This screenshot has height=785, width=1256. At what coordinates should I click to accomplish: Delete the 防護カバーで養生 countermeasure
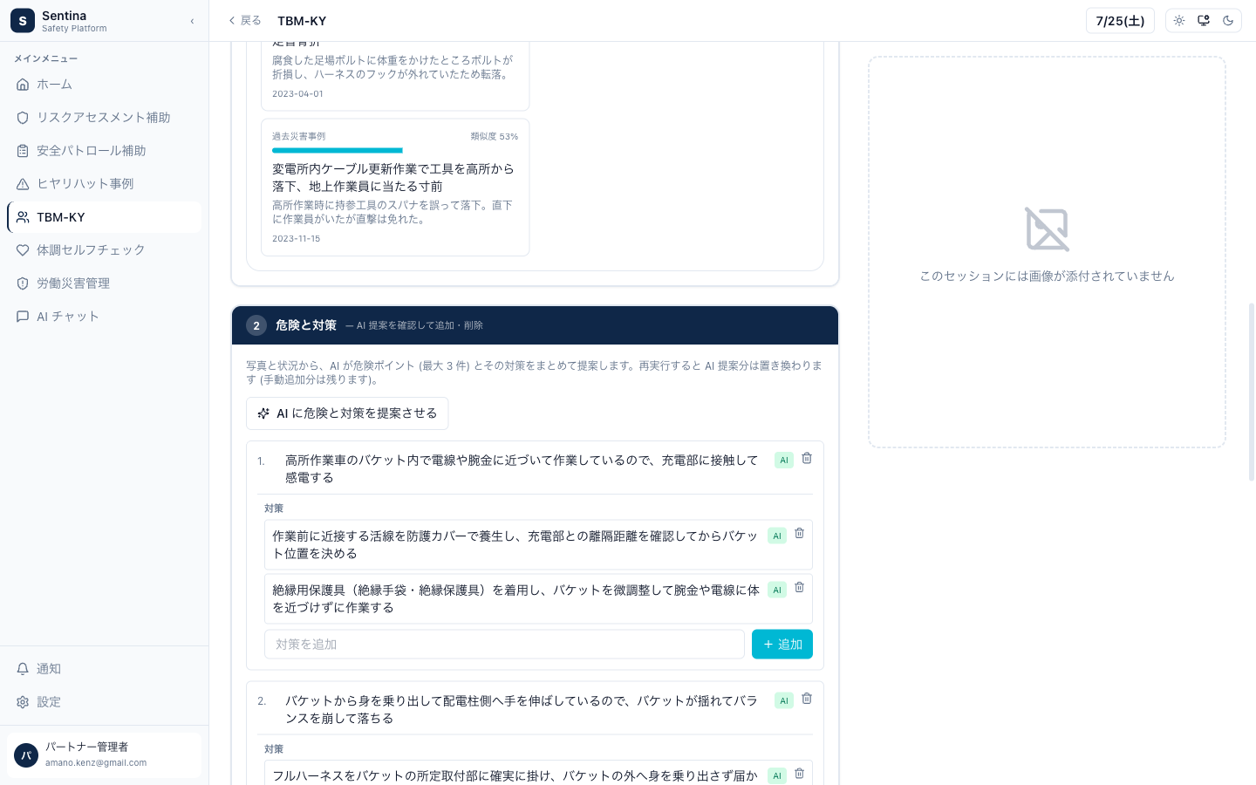click(x=799, y=534)
